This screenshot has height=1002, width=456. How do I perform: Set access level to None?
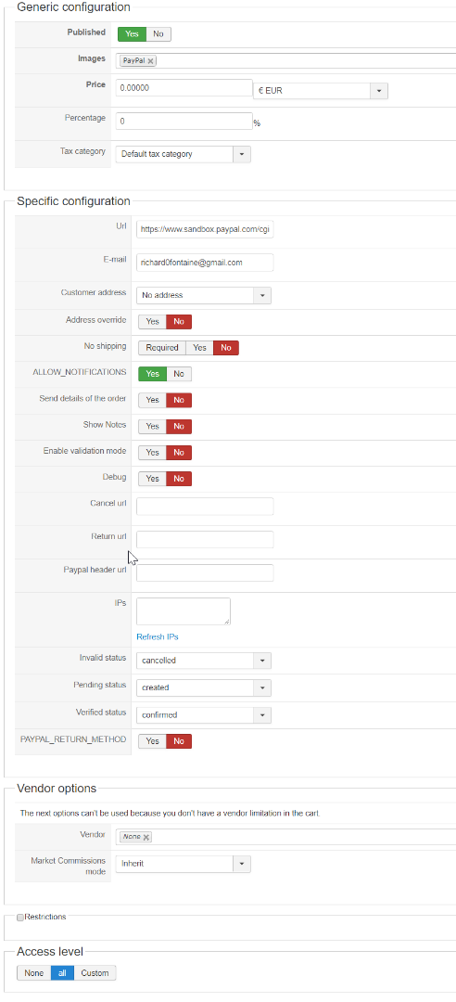(34, 973)
